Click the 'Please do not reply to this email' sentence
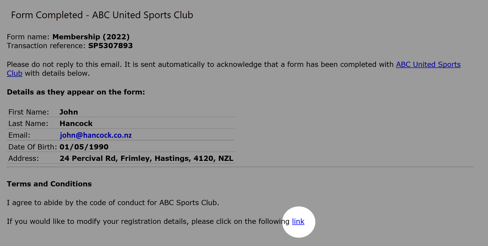This screenshot has width=488, height=246. pyautogui.click(x=64, y=65)
